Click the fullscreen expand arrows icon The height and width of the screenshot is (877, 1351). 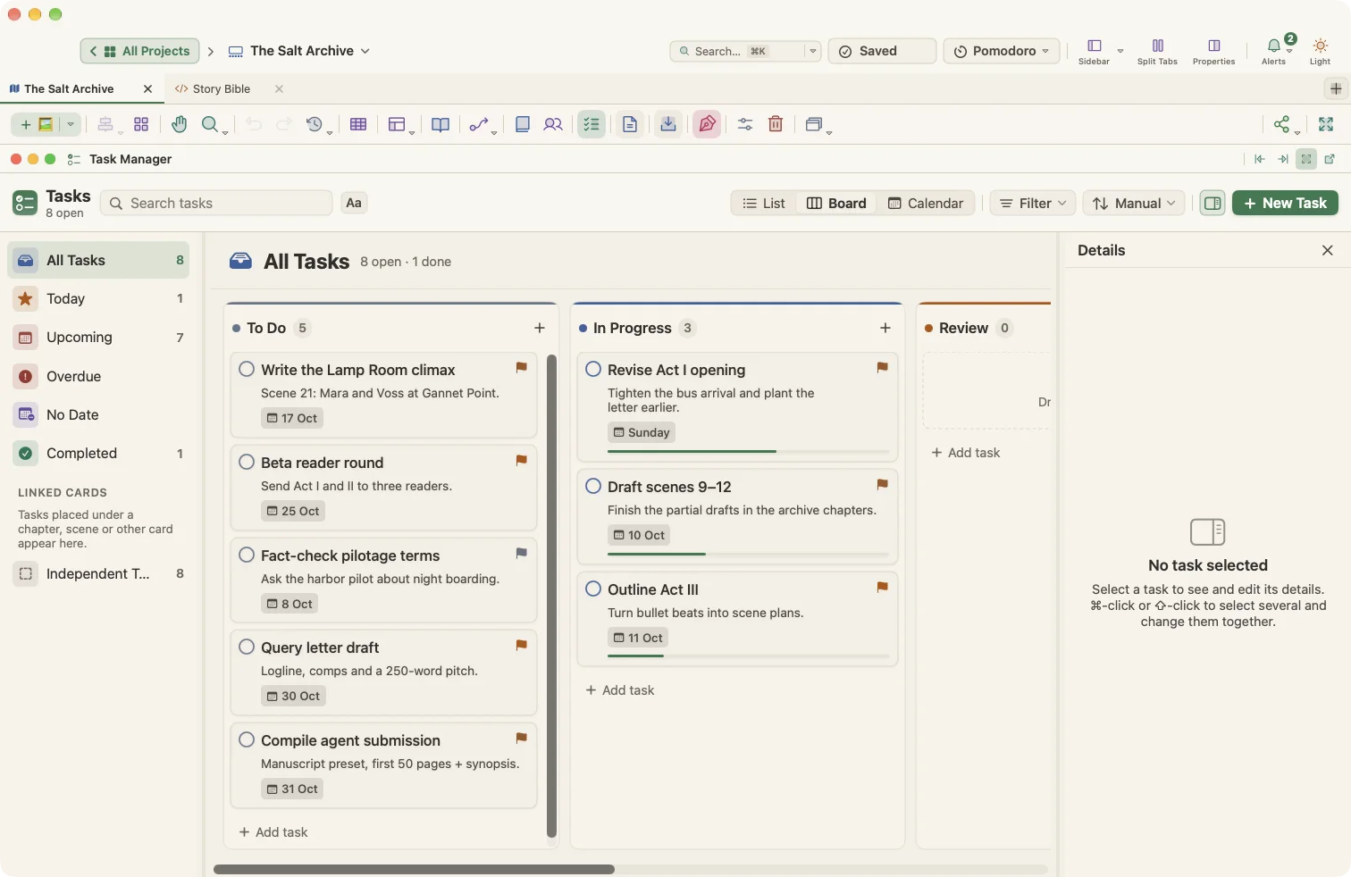(1326, 124)
